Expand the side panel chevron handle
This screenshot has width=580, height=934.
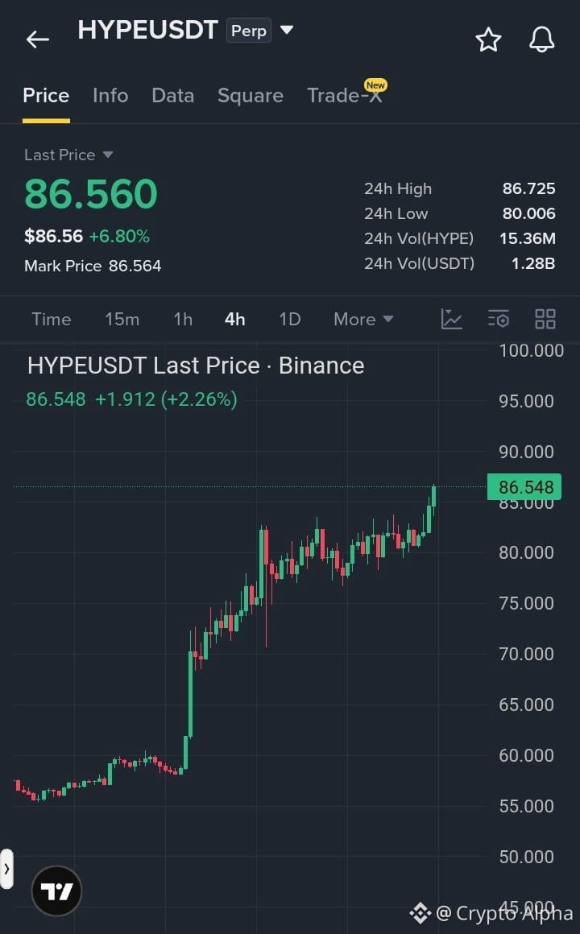click(6, 869)
